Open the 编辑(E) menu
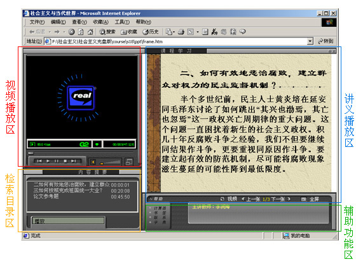Viewport: 363px width, 271px height. click(58, 22)
